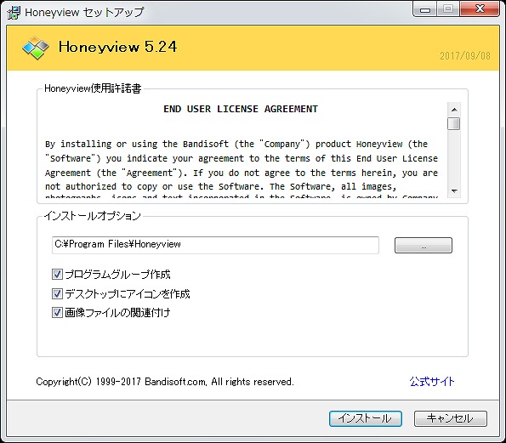Click the インストール button
Image resolution: width=506 pixels, height=443 pixels.
coord(366,418)
